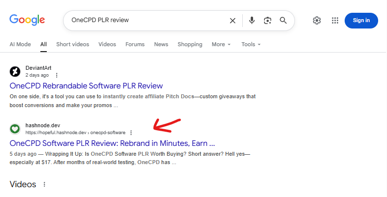Open options next to Videos heading
Image resolution: width=387 pixels, height=197 pixels.
pyautogui.click(x=44, y=185)
